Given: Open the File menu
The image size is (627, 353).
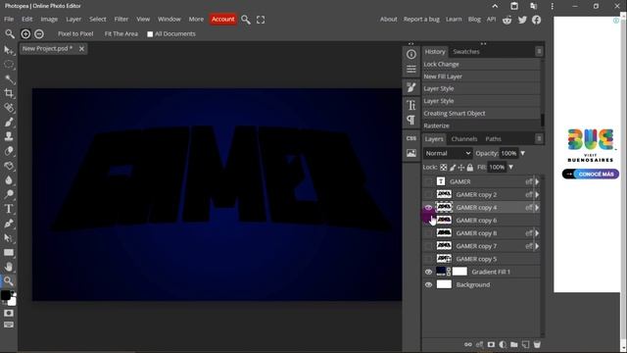Looking at the screenshot, I should point(9,20).
